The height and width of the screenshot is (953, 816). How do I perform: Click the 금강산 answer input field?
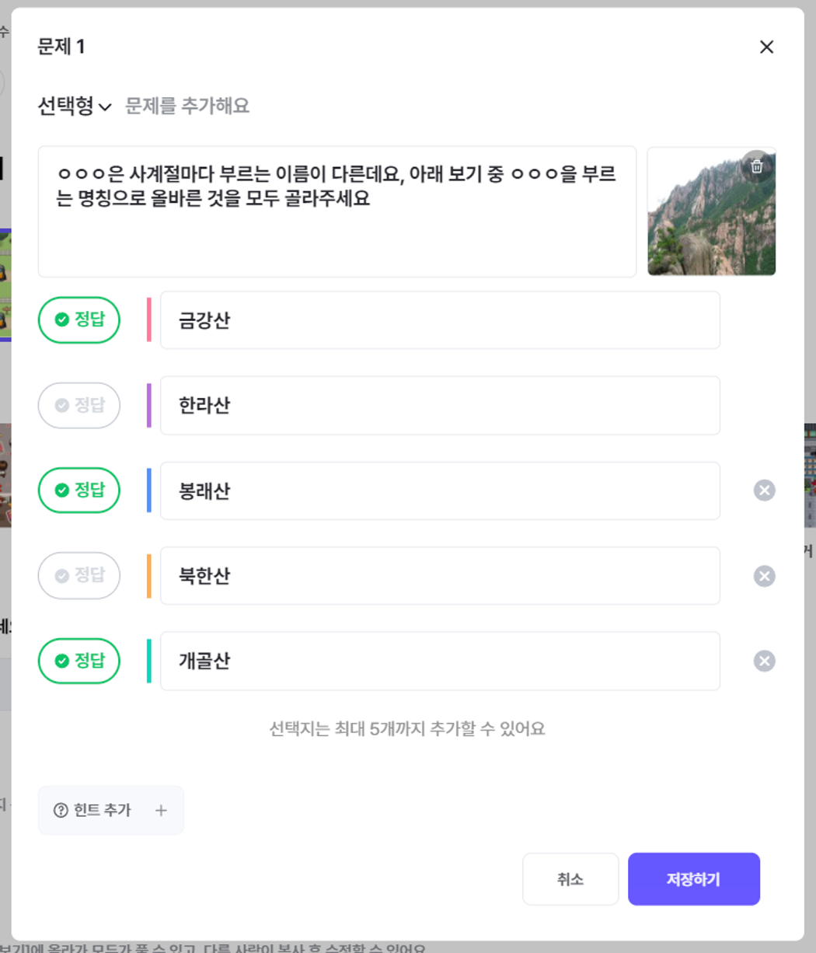click(439, 320)
